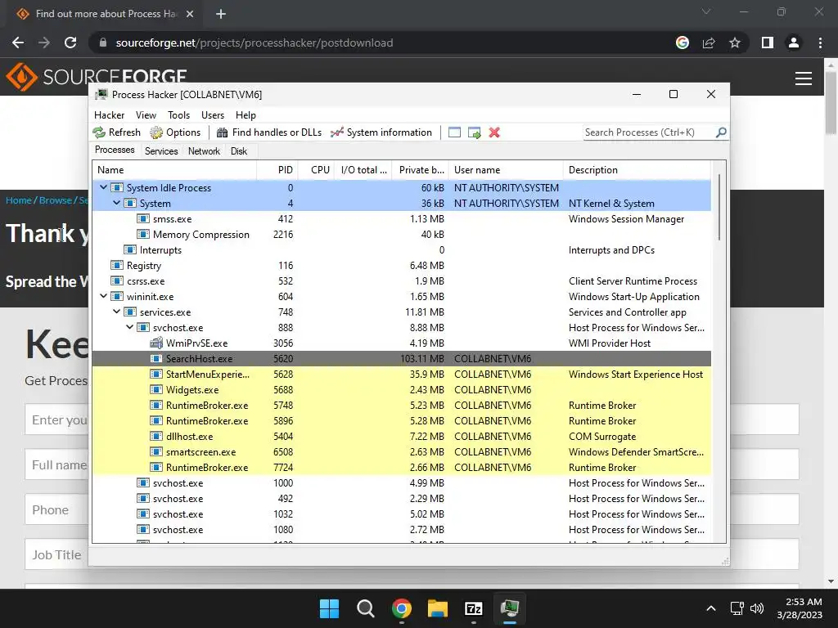Viewport: 838px width, 628px height.
Task: Open Windows Start button on taskbar
Action: click(329, 608)
